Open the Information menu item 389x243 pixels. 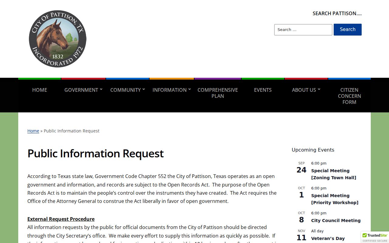(x=170, y=90)
